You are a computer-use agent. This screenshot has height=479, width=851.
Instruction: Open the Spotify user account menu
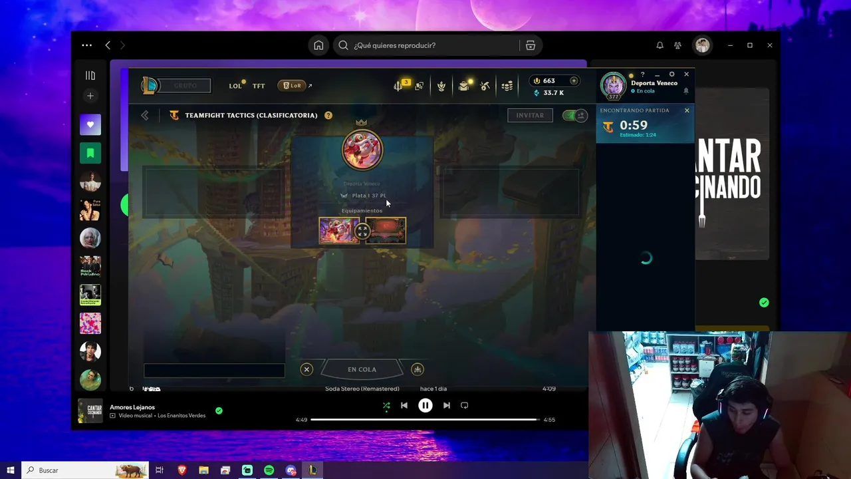pos(702,45)
